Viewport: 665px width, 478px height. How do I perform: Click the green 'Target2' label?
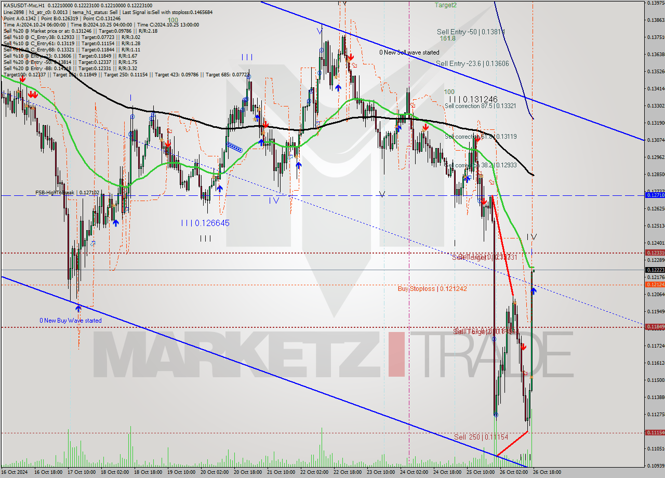pos(446,5)
